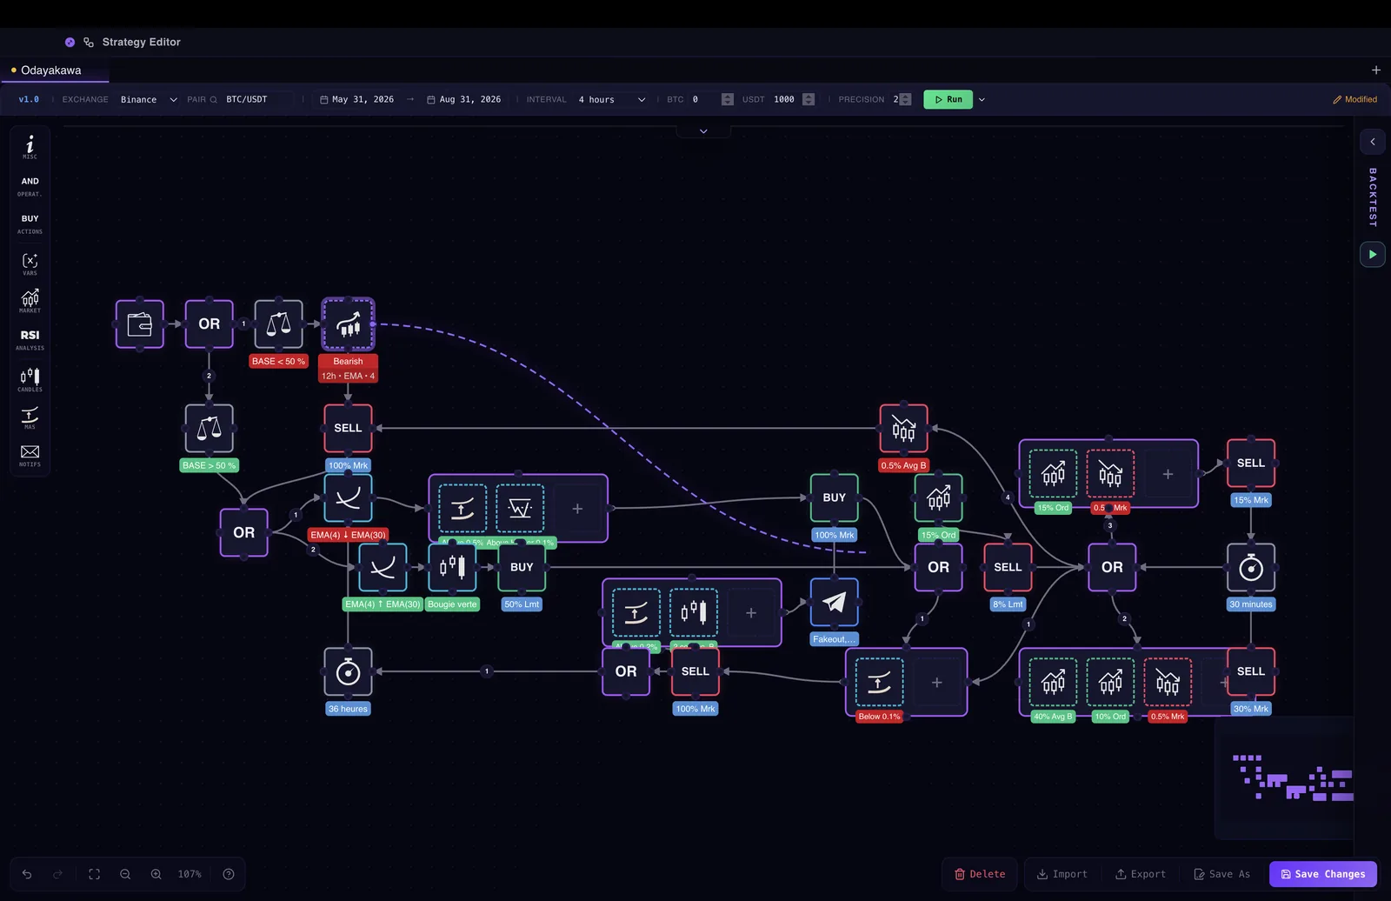Select the Below 0.1% moving average node
Viewport: 1391px width, 901px height.
pos(879,683)
